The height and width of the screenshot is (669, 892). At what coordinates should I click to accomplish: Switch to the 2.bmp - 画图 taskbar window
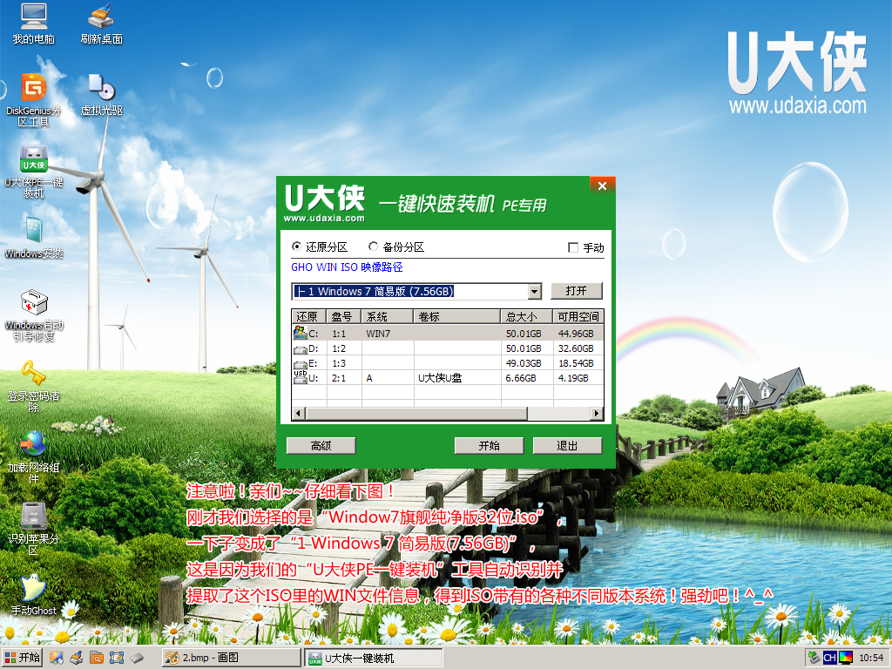point(231,658)
